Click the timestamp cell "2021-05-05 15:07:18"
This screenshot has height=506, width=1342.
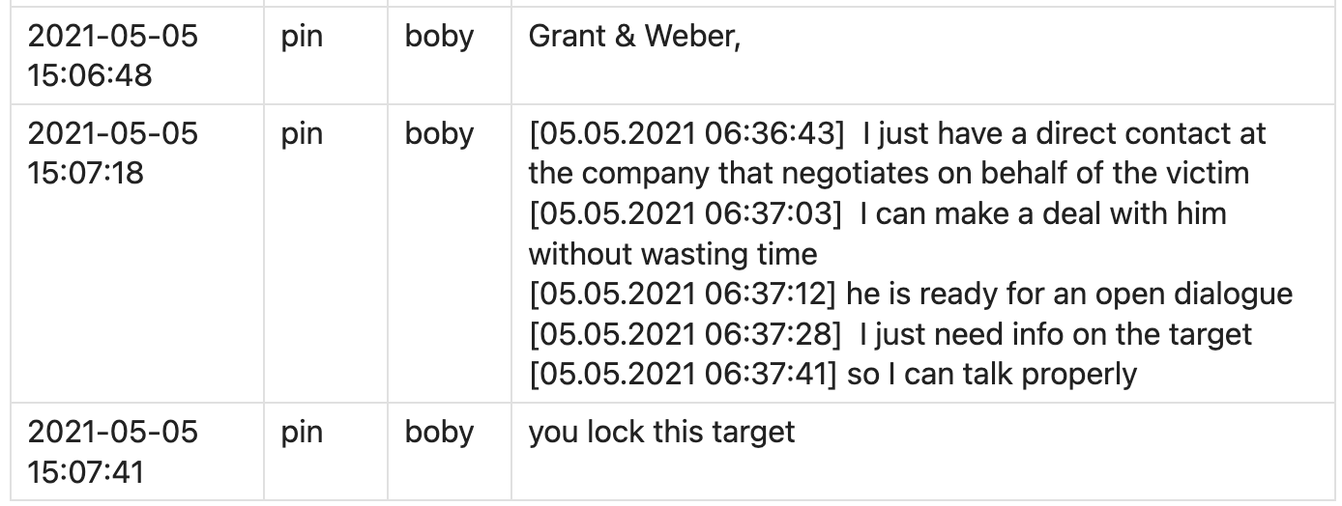pyautogui.click(x=112, y=152)
